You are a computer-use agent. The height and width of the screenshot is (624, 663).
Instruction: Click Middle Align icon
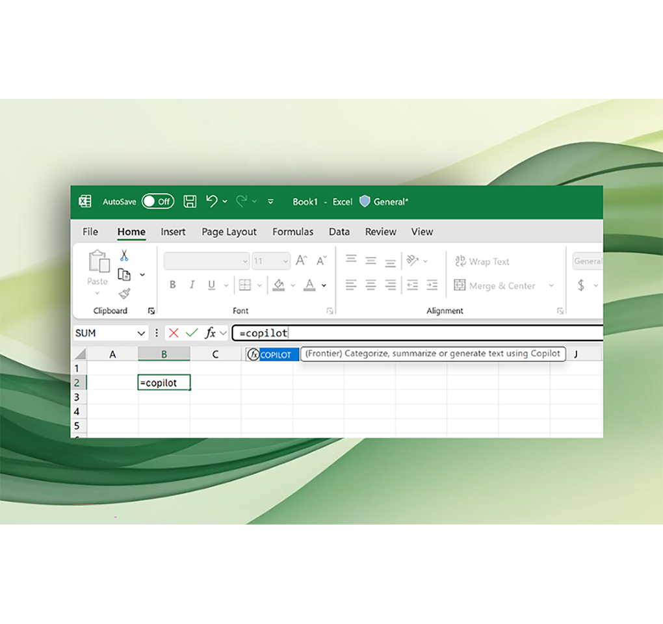370,261
